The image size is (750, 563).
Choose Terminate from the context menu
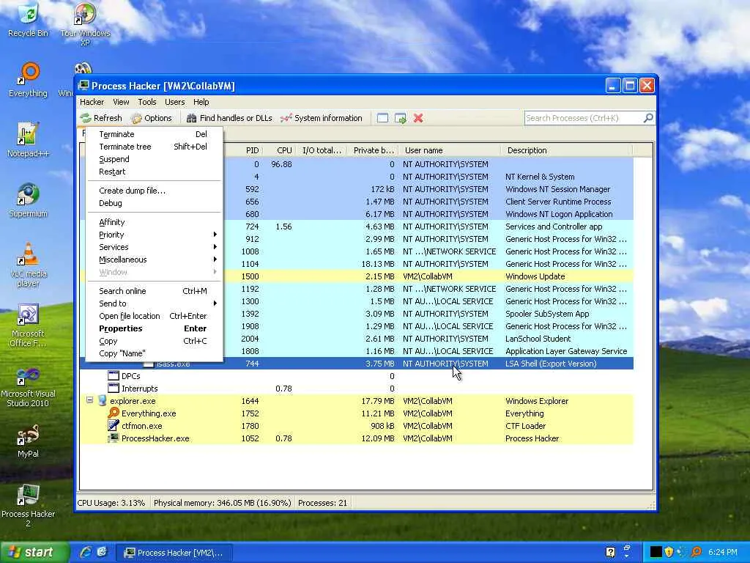(154, 134)
